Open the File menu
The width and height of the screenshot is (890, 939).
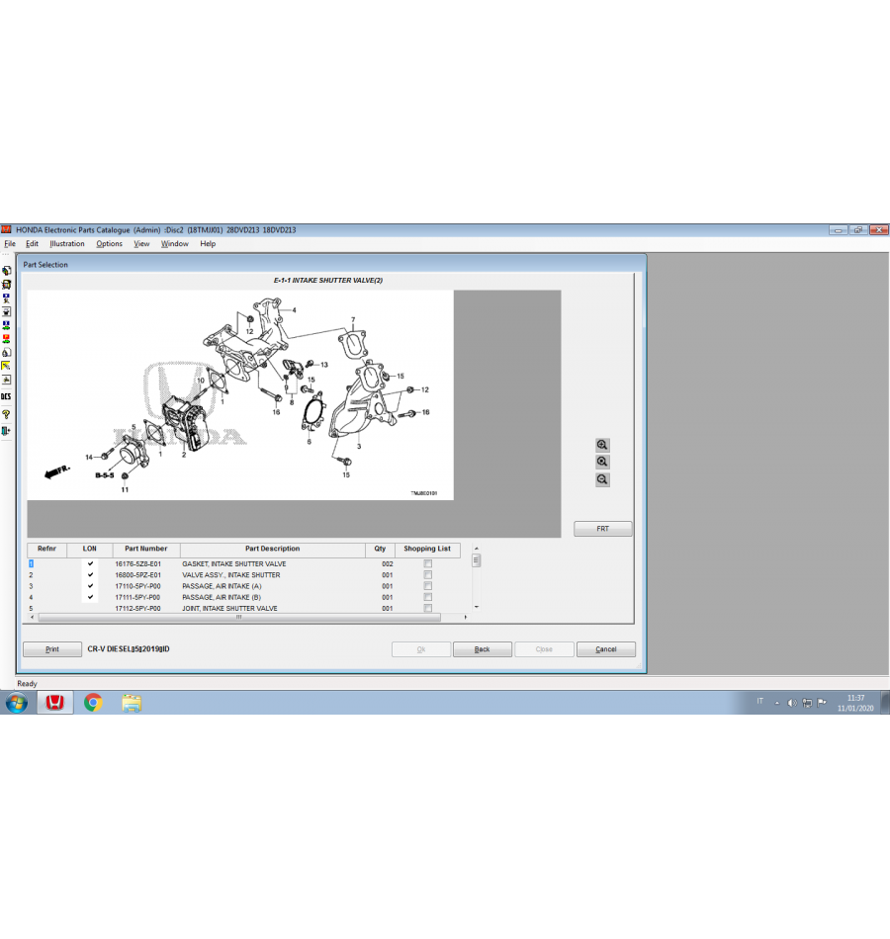[10, 244]
